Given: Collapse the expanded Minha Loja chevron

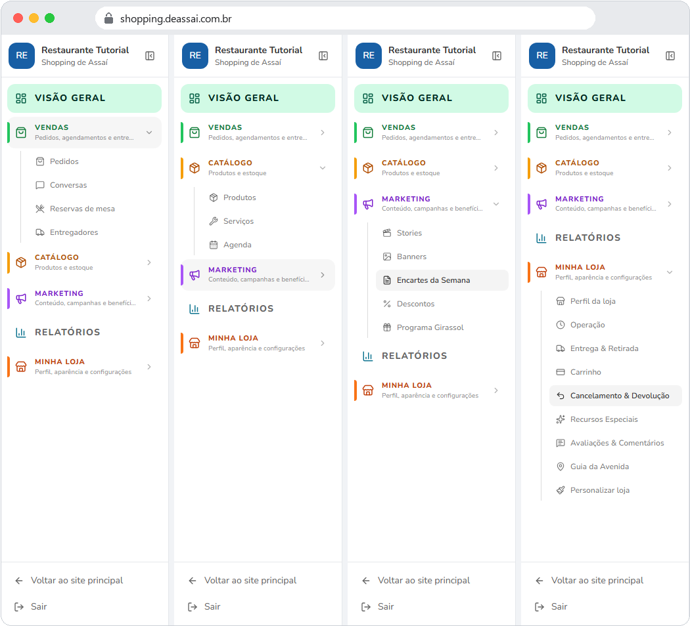Looking at the screenshot, I should 670,272.
